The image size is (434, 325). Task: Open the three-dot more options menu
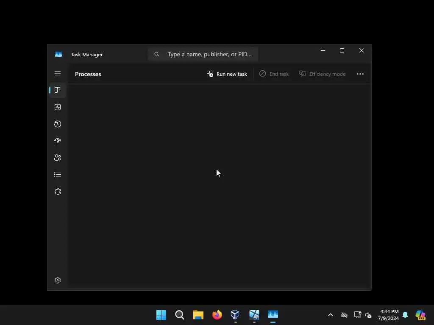click(360, 74)
